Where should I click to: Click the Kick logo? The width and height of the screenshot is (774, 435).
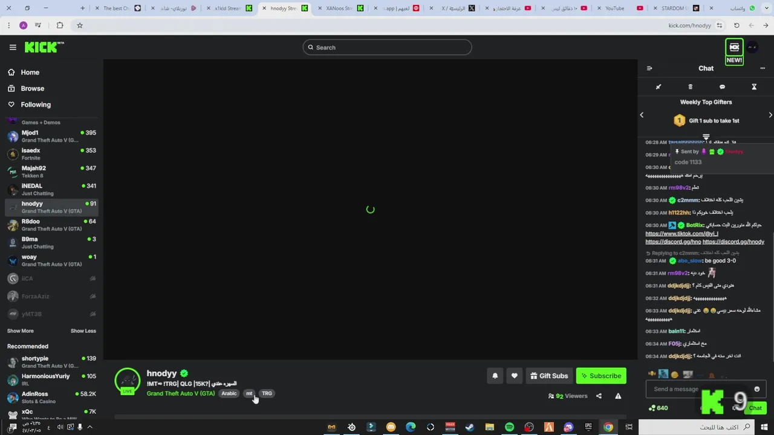click(x=44, y=47)
